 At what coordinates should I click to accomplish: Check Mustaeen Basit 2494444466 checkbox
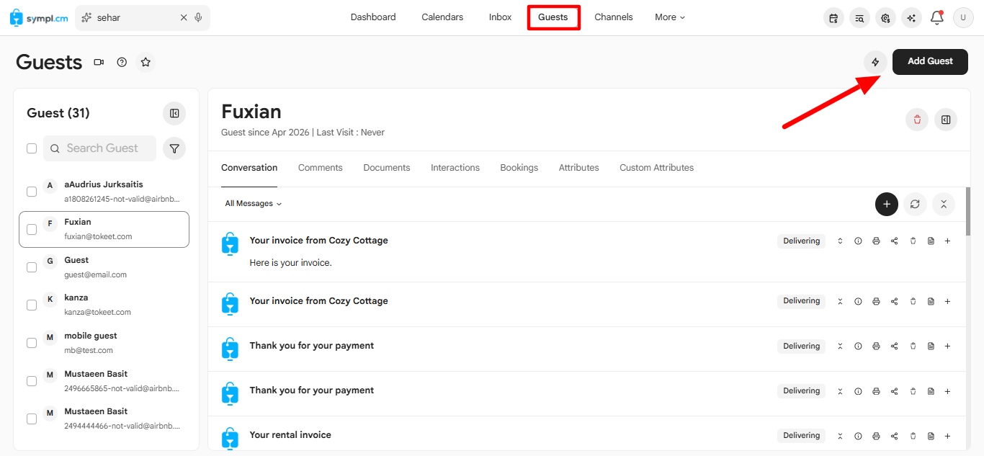pyautogui.click(x=32, y=419)
